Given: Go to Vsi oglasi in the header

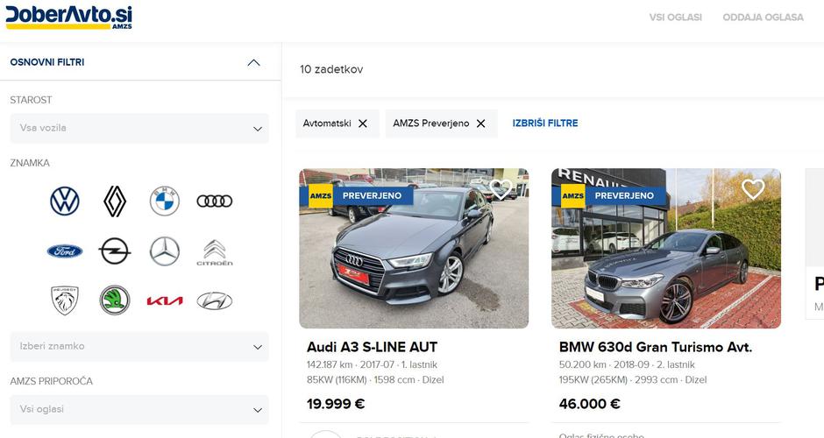Looking at the screenshot, I should [675, 18].
